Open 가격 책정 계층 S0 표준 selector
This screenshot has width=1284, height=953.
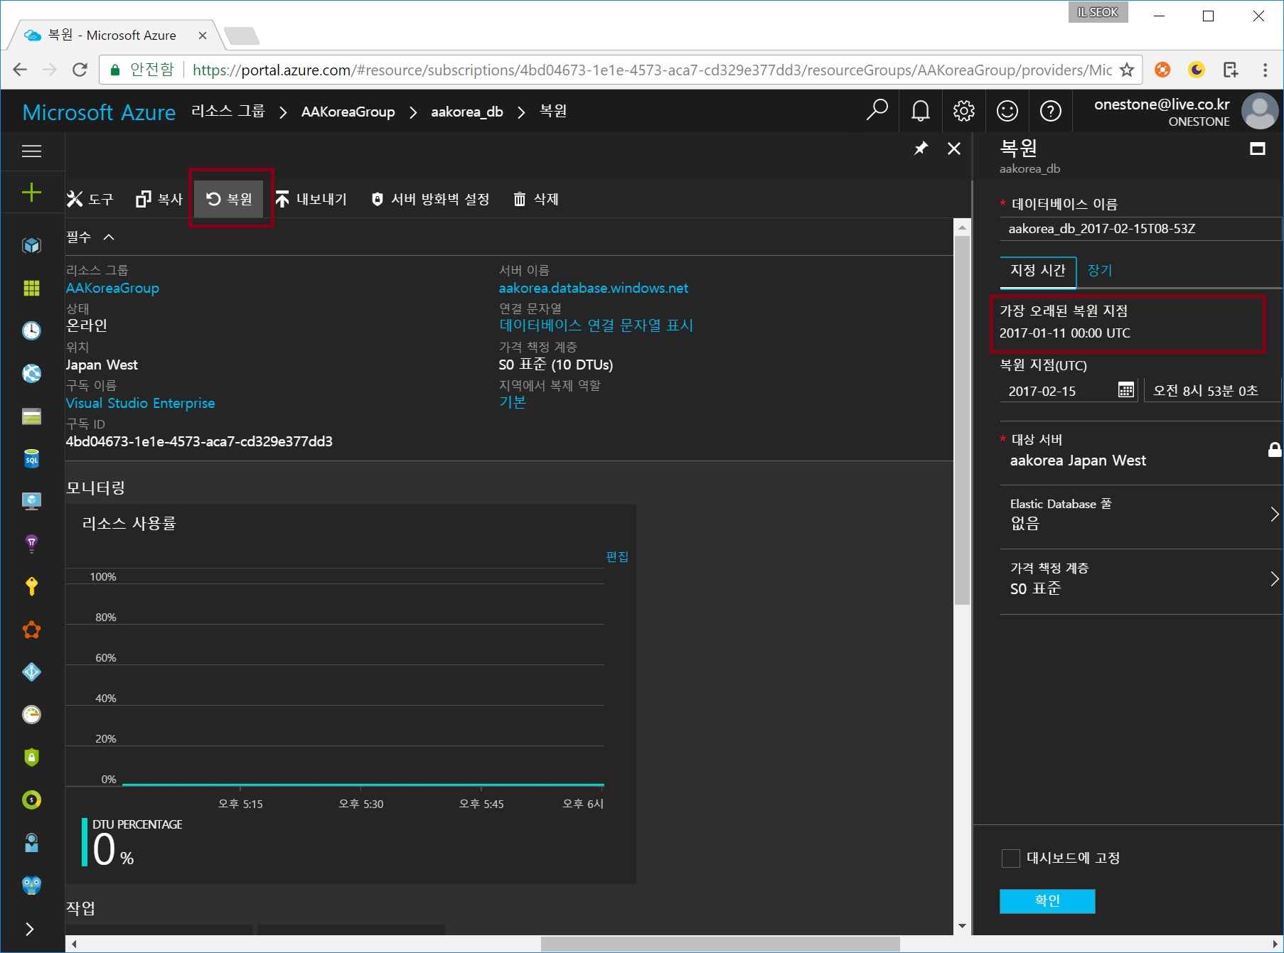coord(1141,579)
